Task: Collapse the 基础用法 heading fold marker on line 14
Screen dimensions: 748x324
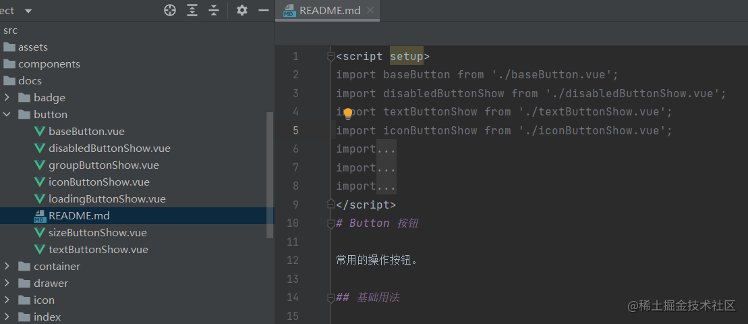Action: pos(330,298)
